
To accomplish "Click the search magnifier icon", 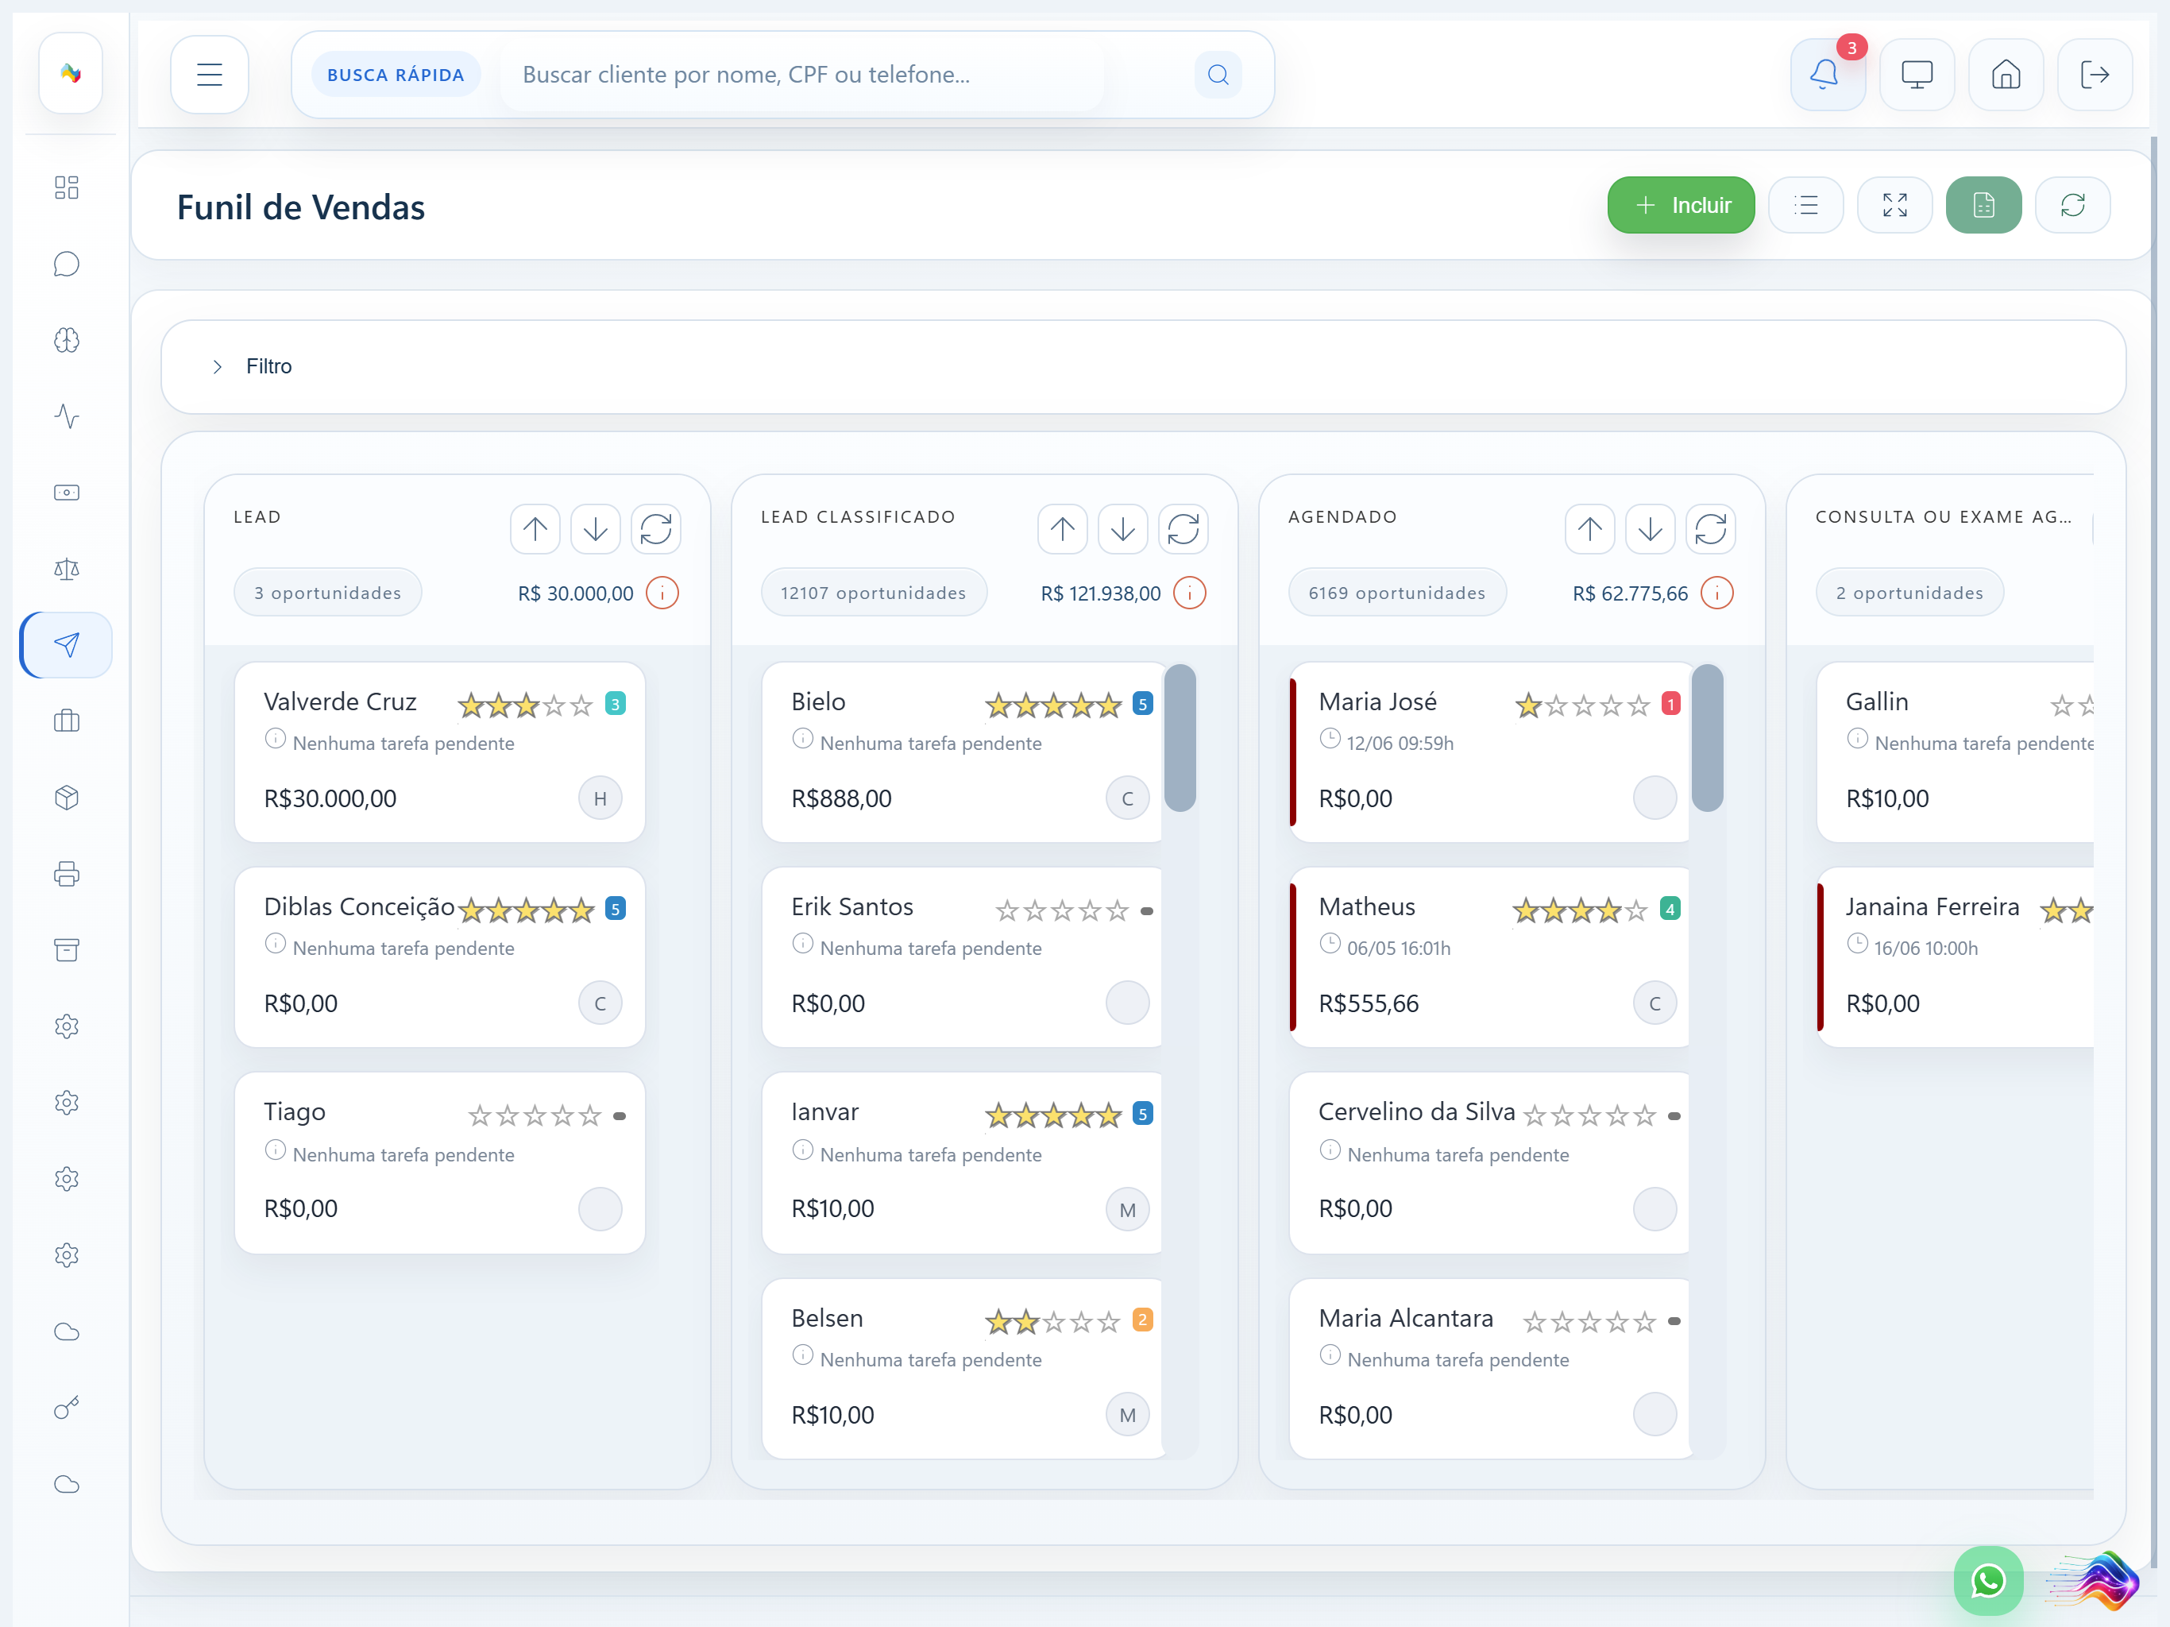I will point(1218,75).
